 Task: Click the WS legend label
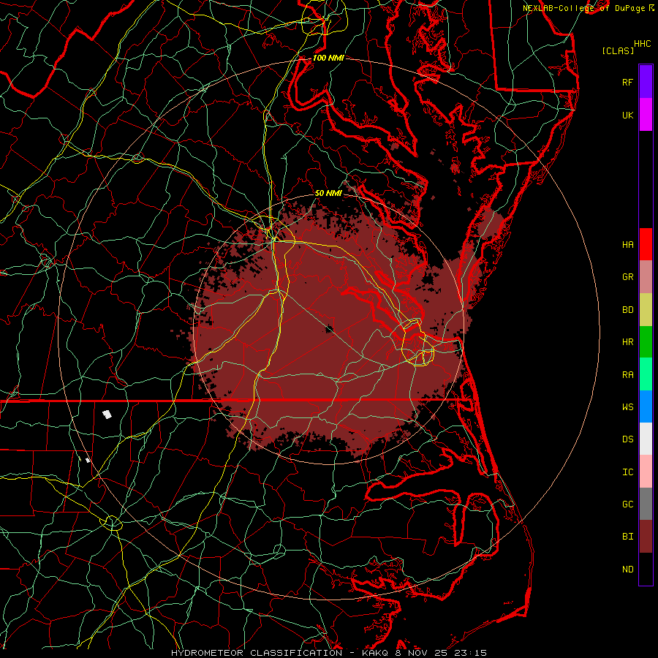(627, 407)
